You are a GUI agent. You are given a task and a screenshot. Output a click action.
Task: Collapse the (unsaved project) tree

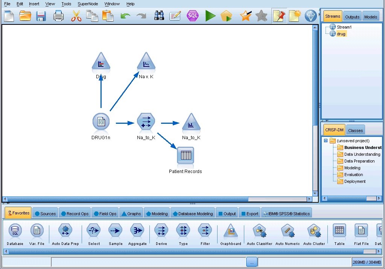coord(325,140)
